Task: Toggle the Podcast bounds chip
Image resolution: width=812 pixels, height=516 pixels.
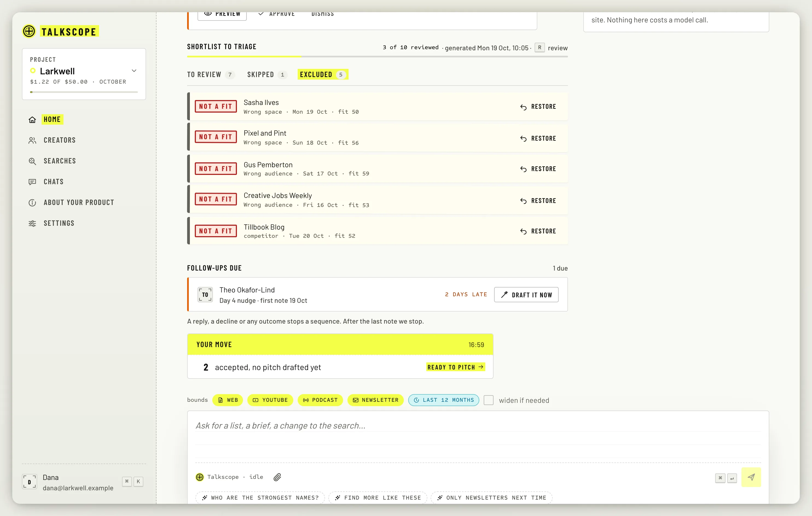Action: 320,400
